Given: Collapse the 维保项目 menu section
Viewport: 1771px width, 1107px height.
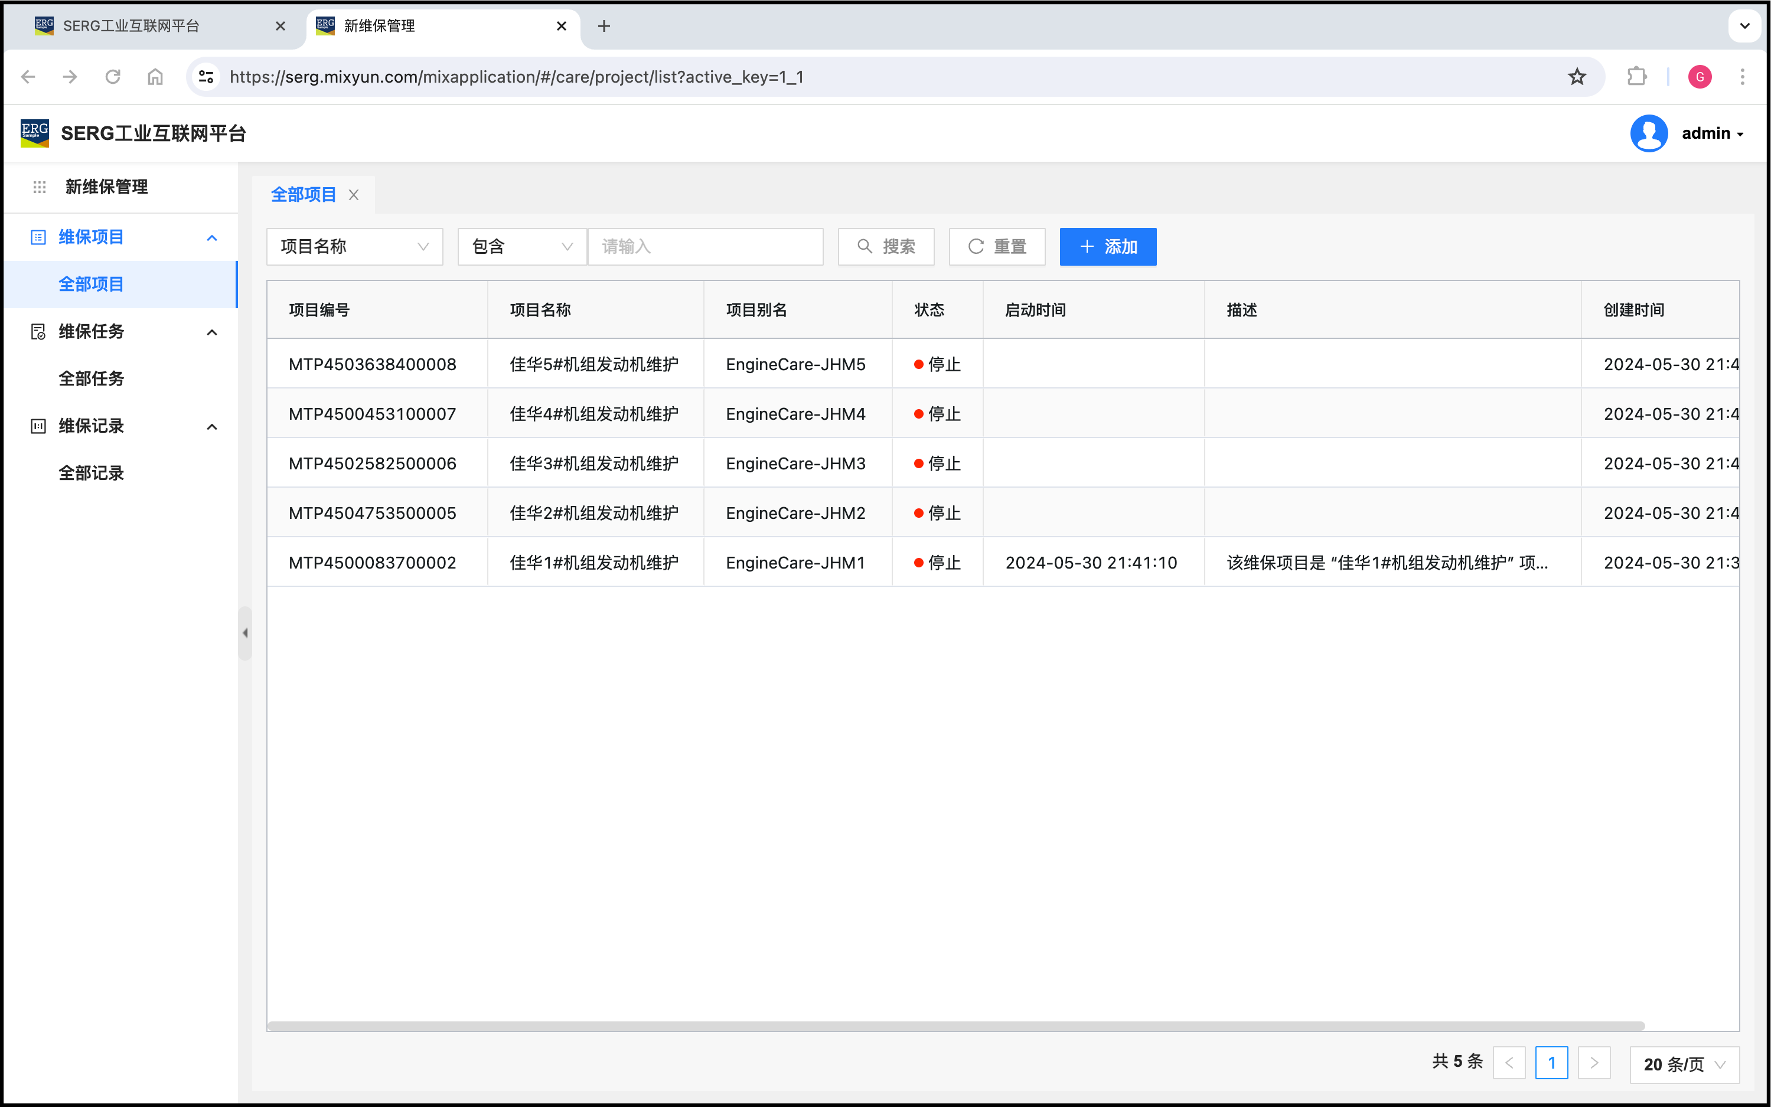Looking at the screenshot, I should [213, 237].
